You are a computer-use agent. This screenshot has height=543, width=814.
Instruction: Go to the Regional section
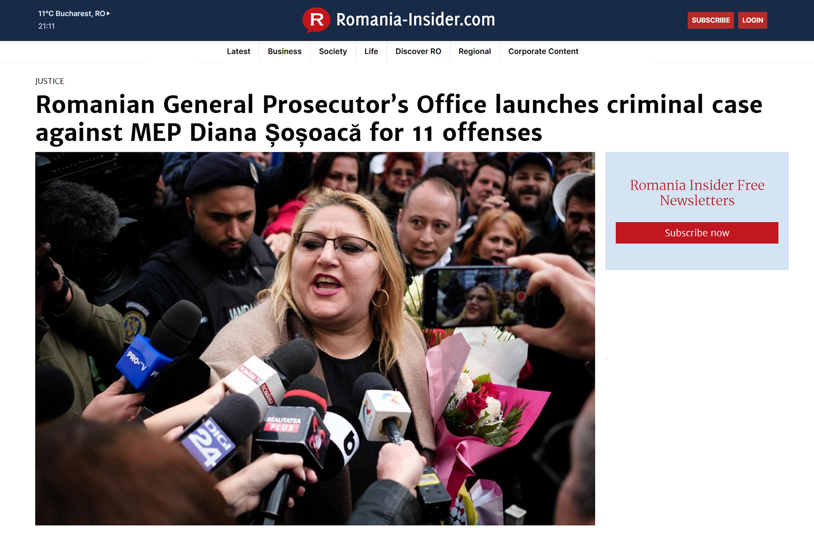click(x=474, y=51)
